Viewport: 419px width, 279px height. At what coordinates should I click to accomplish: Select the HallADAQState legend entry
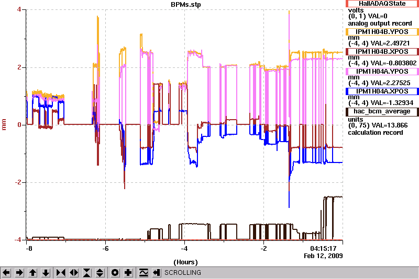(x=382, y=4)
